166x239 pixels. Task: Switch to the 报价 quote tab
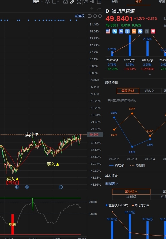click(115, 2)
